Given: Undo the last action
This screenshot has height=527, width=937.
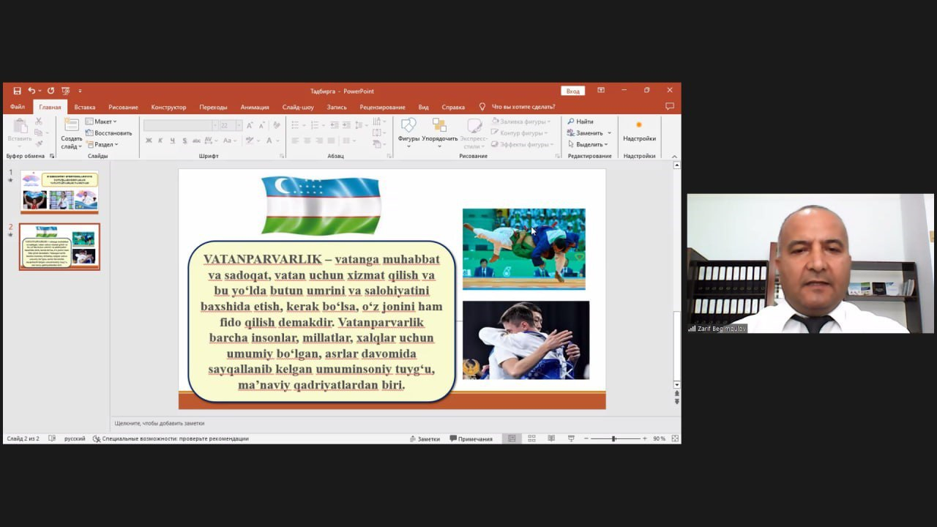Looking at the screenshot, I should pyautogui.click(x=31, y=91).
